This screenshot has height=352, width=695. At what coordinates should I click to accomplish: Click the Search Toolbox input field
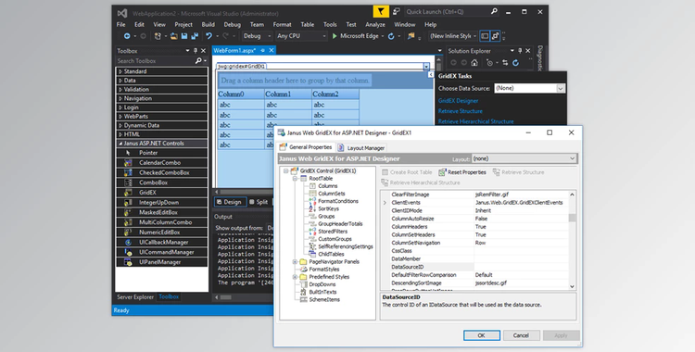click(155, 61)
